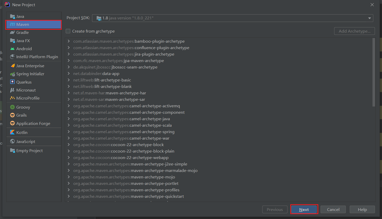382x219 pixels.
Task: Select camel-archetype-scala row
Action: point(219,125)
